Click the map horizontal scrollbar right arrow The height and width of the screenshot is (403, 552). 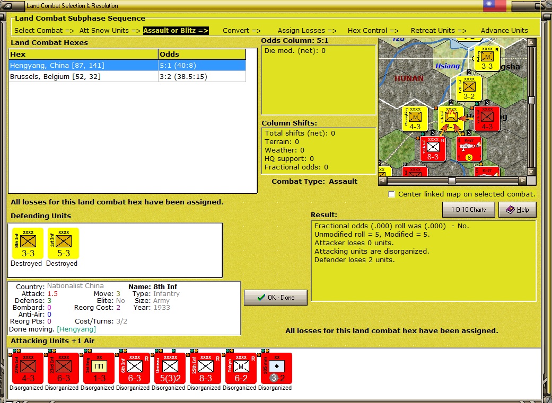tap(523, 181)
